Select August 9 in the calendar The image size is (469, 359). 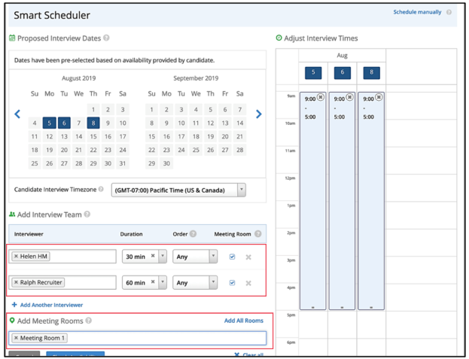[x=108, y=123]
